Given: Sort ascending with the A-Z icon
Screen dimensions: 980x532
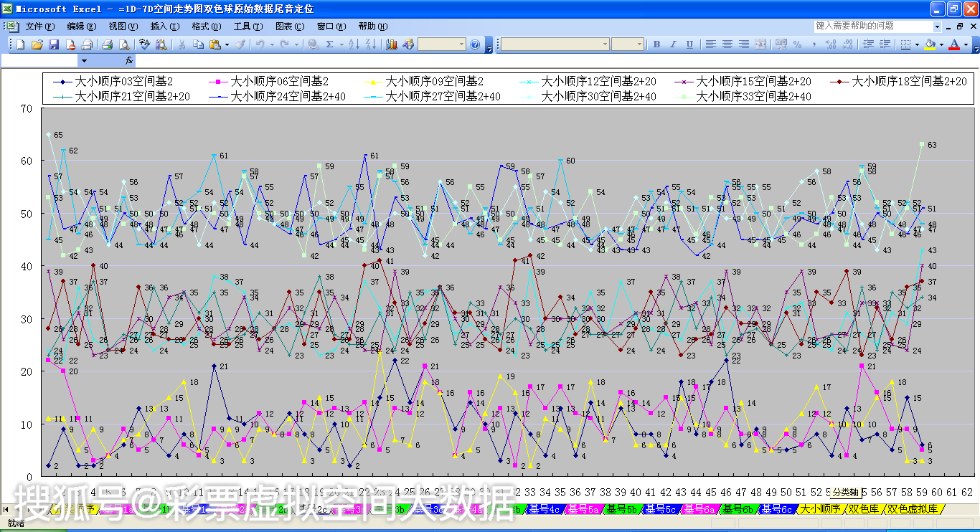Looking at the screenshot, I should 353,44.
